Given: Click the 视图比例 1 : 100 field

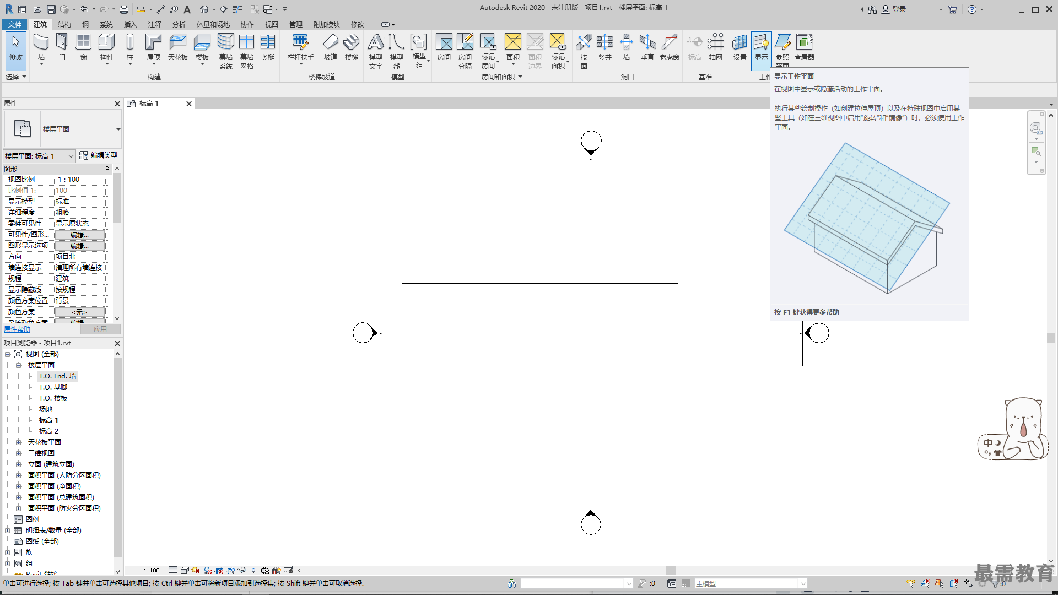Looking at the screenshot, I should [80, 180].
